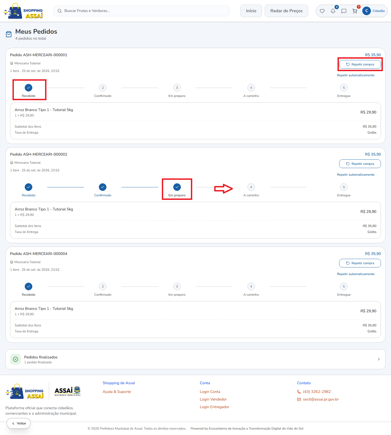Click Repetir automaticamente for order 000004
The image size is (391, 435).
356,274
